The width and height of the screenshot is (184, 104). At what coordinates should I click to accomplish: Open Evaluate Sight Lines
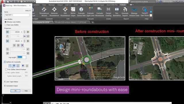tap(91, 12)
